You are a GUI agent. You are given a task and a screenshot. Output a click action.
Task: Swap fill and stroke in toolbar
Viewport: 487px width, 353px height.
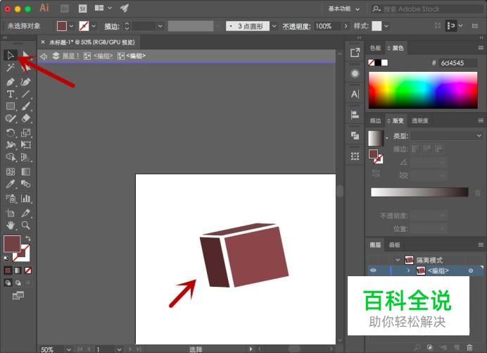coord(27,238)
